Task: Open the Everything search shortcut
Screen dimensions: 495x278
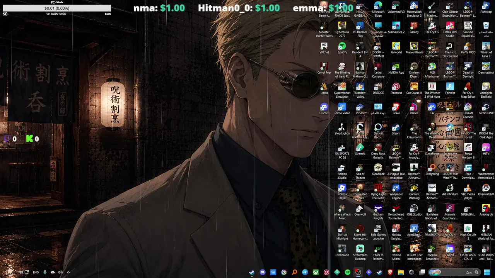Action: click(432, 170)
